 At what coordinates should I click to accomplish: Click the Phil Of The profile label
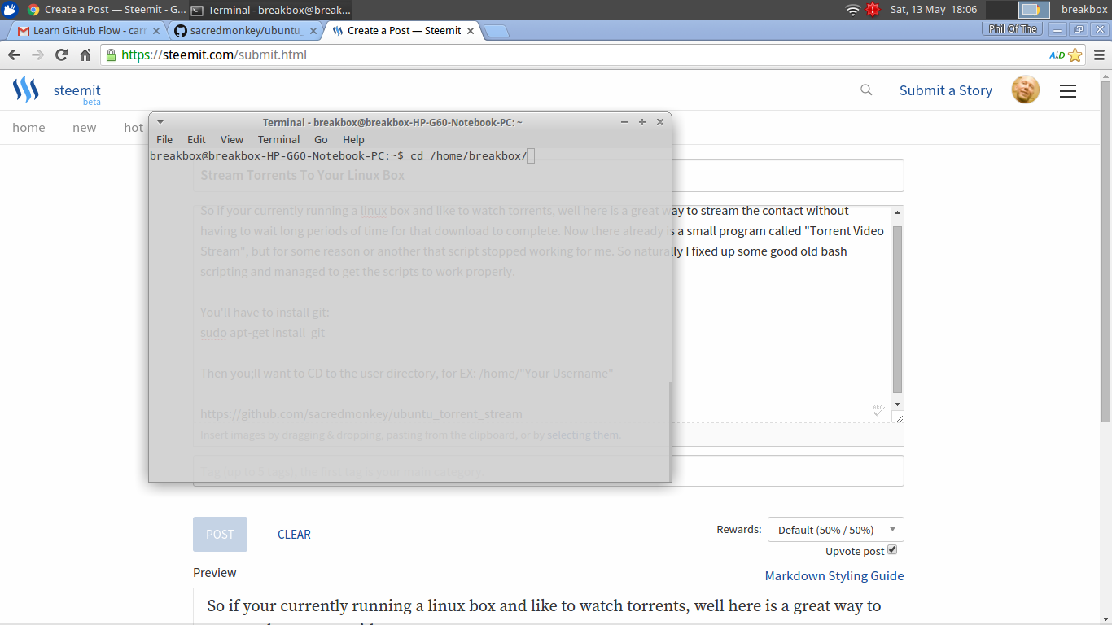(1013, 29)
